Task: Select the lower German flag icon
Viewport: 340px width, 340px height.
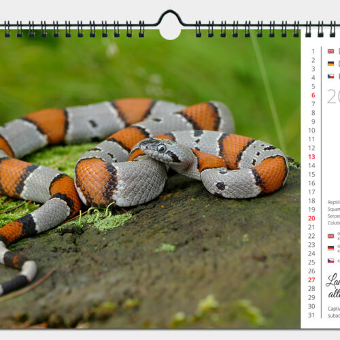Action: pos(330,248)
